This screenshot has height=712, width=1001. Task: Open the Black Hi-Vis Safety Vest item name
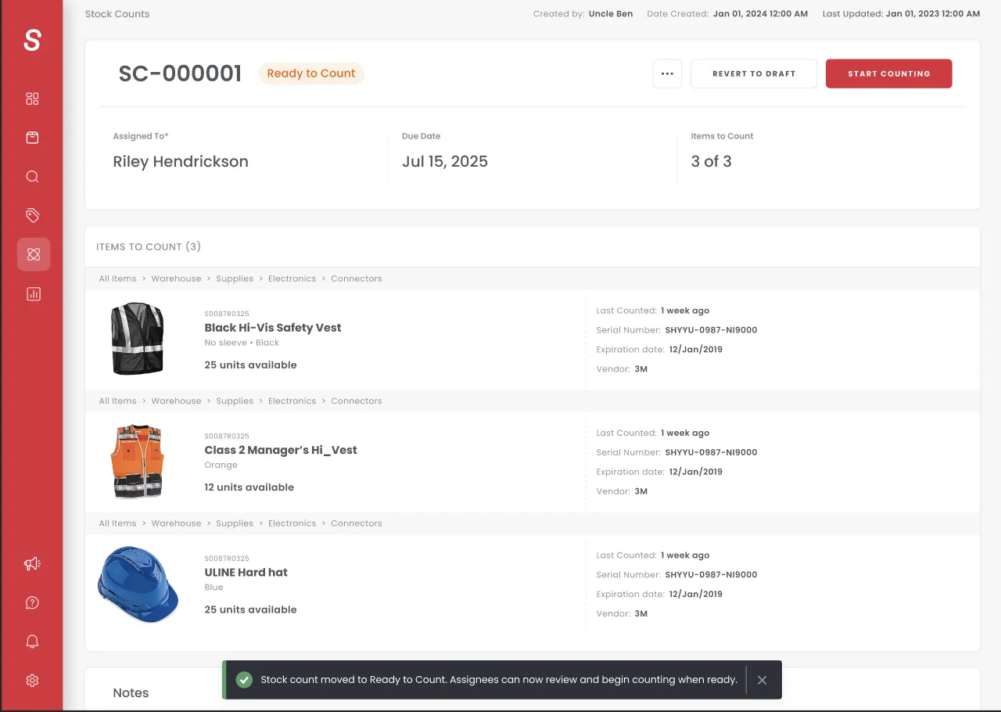(x=273, y=328)
